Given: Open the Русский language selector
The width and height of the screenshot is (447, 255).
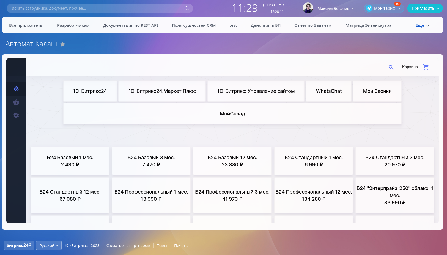Looking at the screenshot, I should pos(49,246).
